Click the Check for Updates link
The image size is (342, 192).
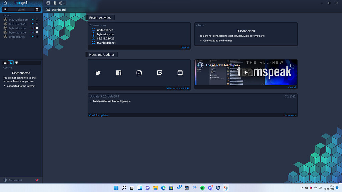[x=98, y=115]
